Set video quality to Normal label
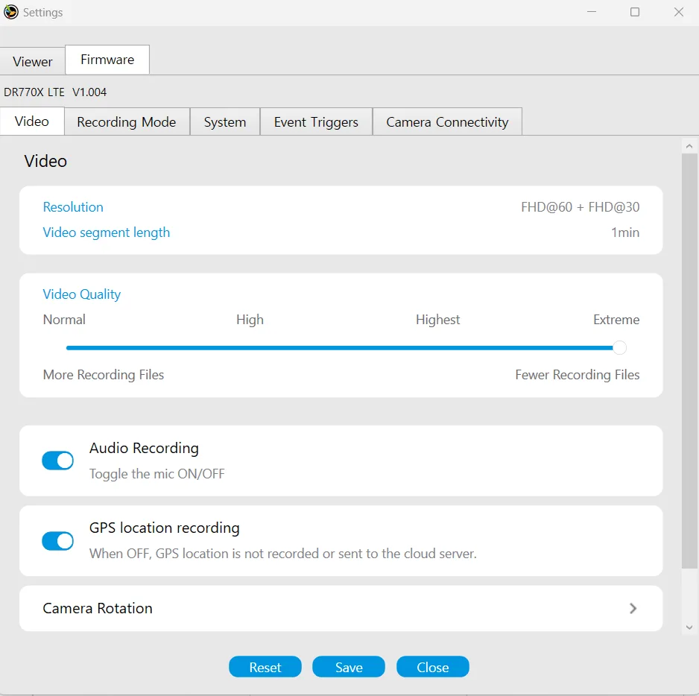699x696 pixels. point(64,320)
